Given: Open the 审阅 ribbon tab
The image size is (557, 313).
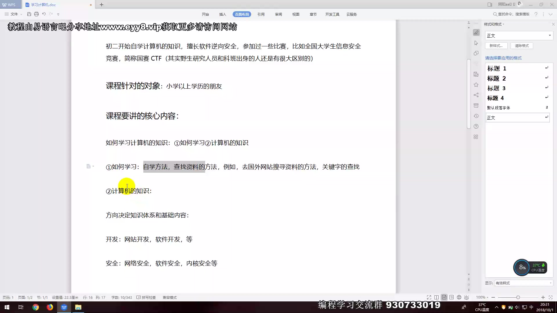Looking at the screenshot, I should 278,14.
